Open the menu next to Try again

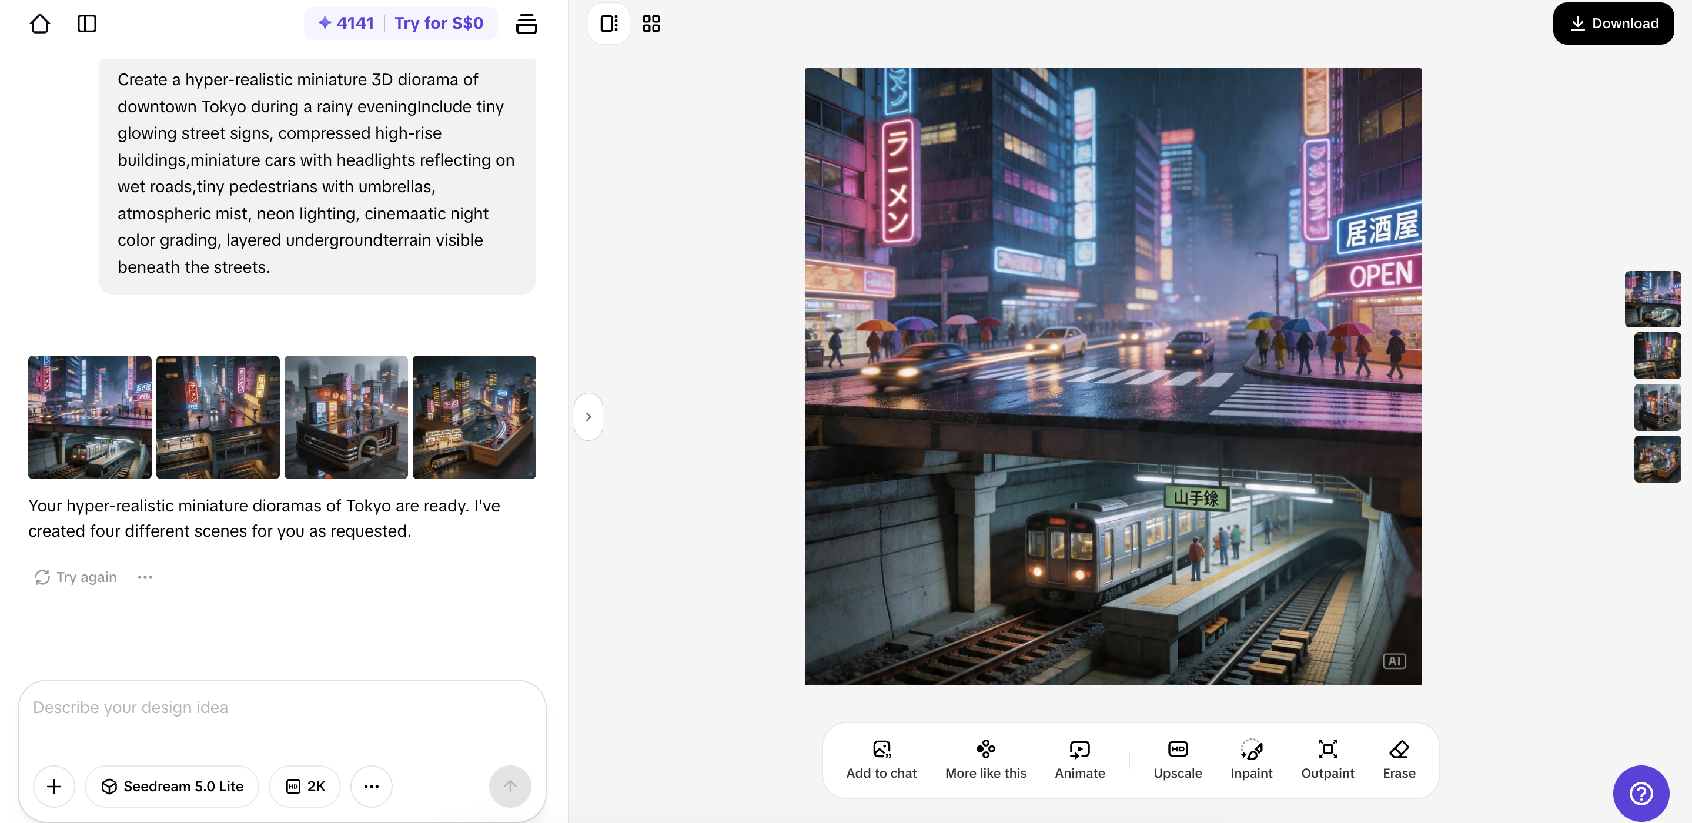click(x=145, y=577)
